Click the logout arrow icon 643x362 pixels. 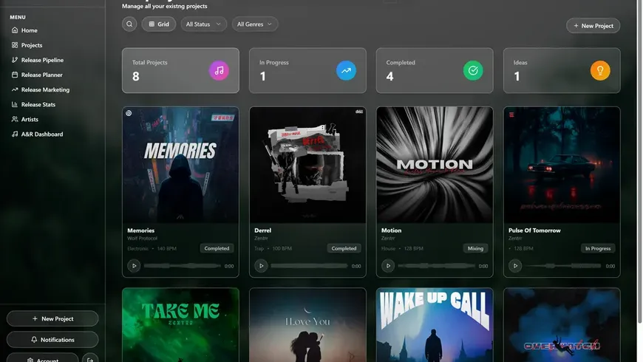click(x=90, y=359)
